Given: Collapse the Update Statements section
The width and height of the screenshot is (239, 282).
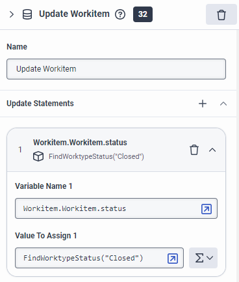Looking at the screenshot, I should pyautogui.click(x=223, y=104).
